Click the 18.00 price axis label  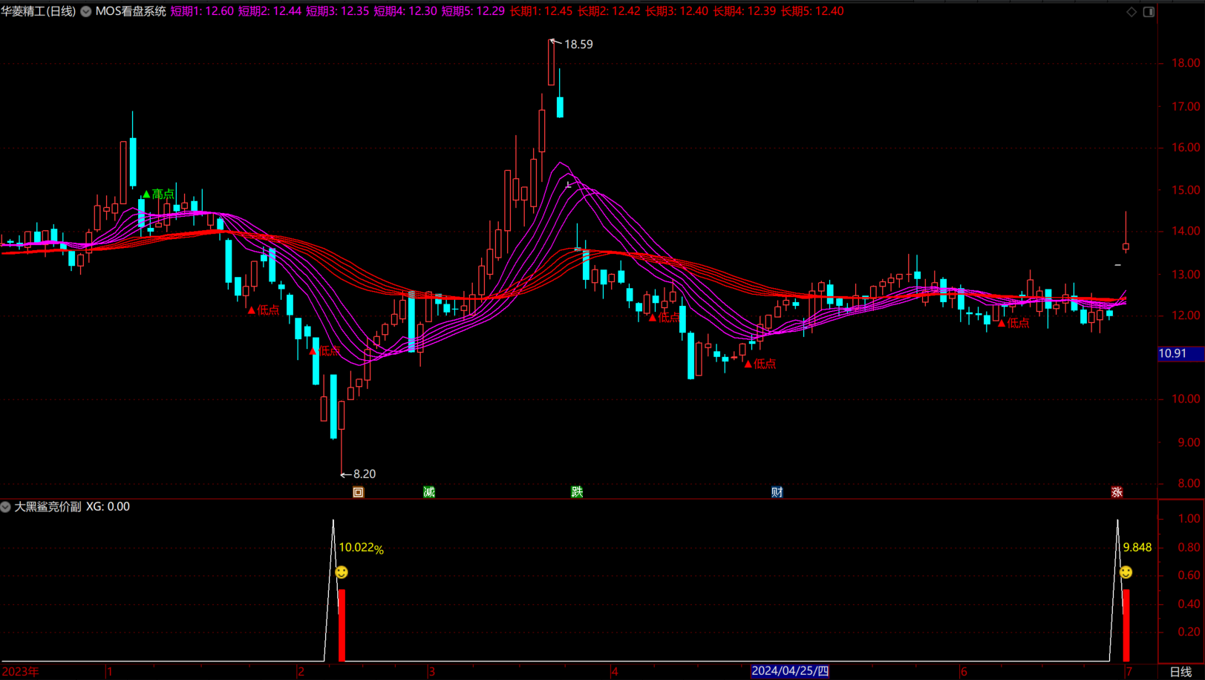(1186, 64)
